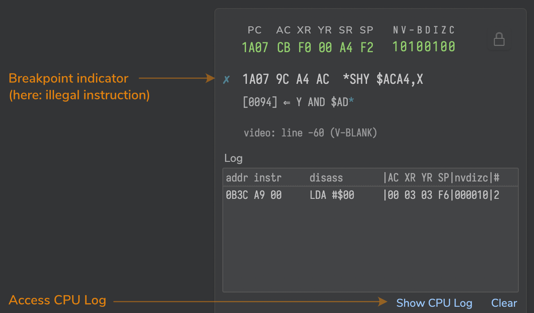Click the illegal instruction breakpoint X indicator
The image size is (534, 313).
pyautogui.click(x=226, y=80)
